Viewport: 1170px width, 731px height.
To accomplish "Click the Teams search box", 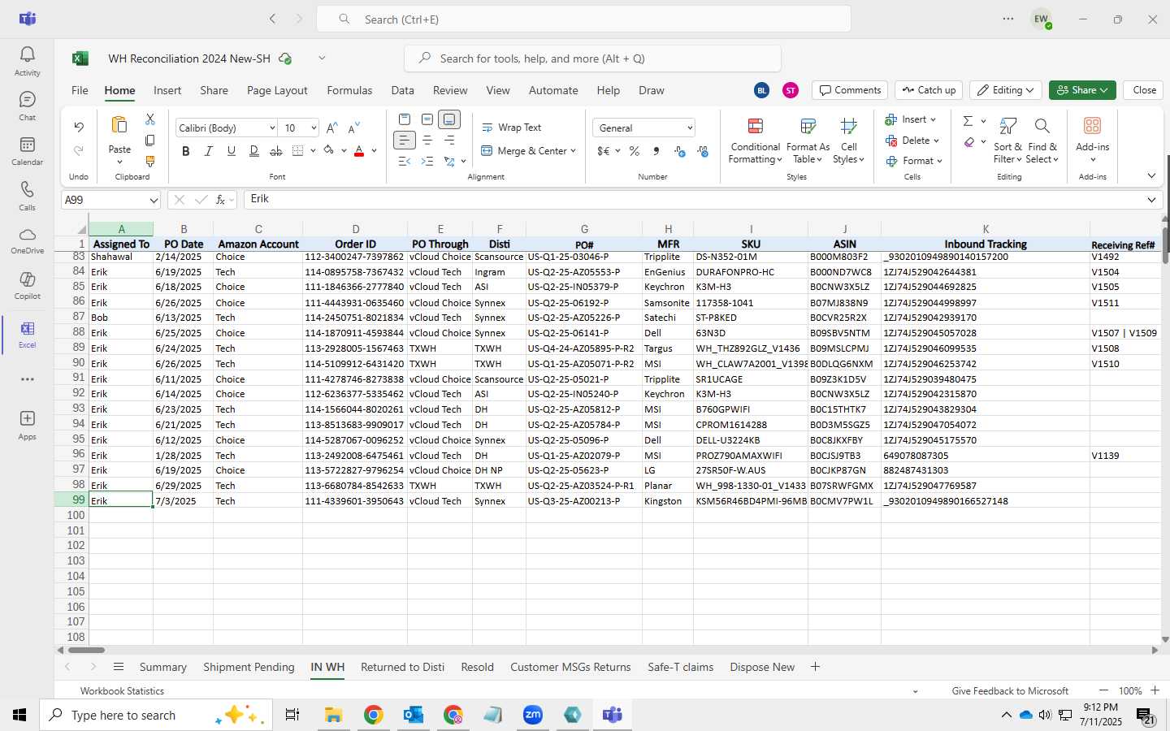I will [x=583, y=19].
